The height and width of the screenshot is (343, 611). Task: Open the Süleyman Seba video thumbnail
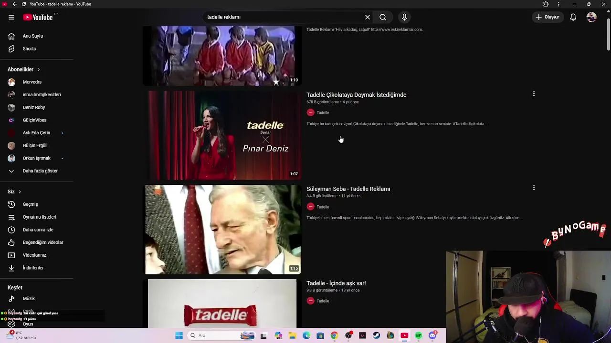click(223, 230)
